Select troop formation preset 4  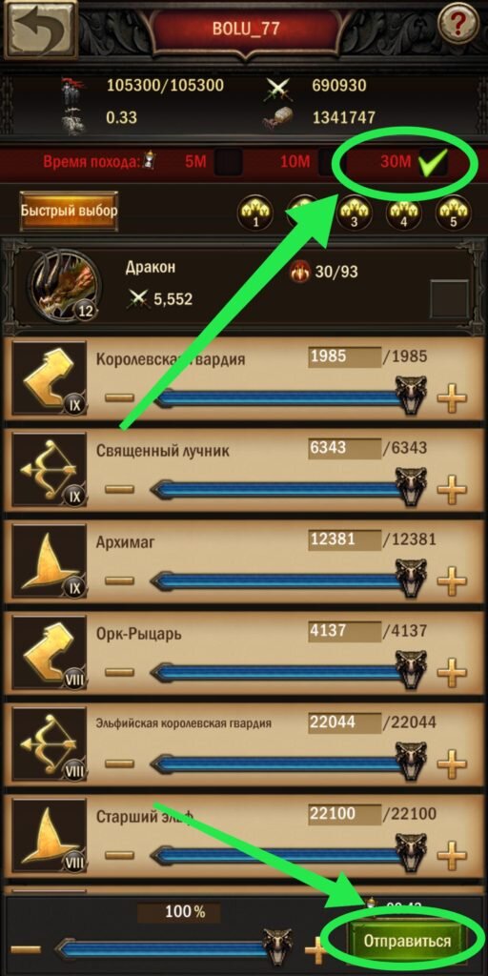[x=404, y=213]
